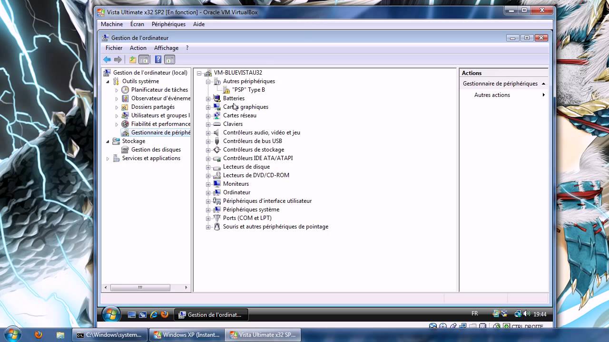
Task: Expand the Dossiers partagés node
Action: coord(117,107)
